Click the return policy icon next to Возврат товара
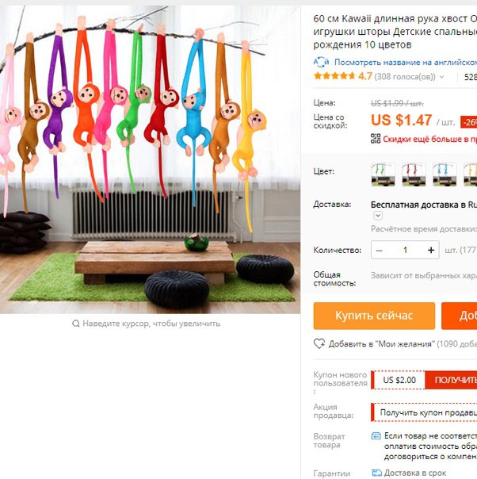This screenshot has width=477, height=479. (376, 436)
